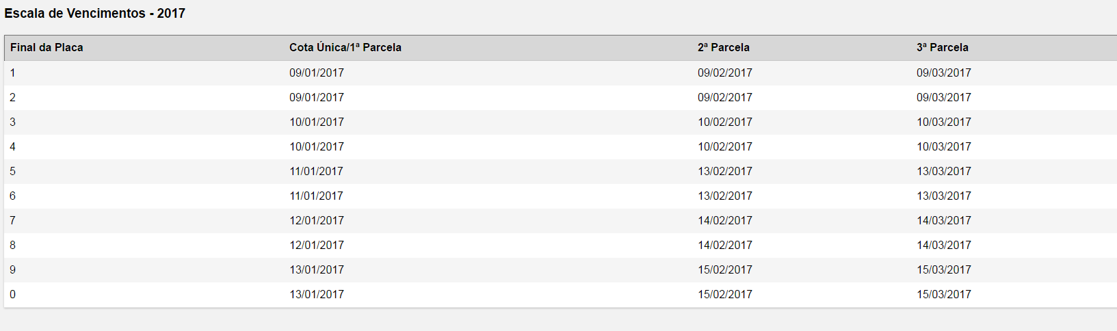Click the 'Cota Única/1ª Parcela' column header

click(x=345, y=47)
